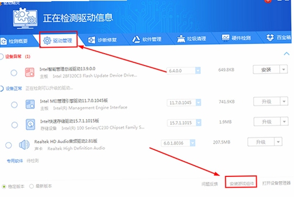Collapse the 设备异常 section with the chevron
294x197 pixels.
(x=286, y=54)
